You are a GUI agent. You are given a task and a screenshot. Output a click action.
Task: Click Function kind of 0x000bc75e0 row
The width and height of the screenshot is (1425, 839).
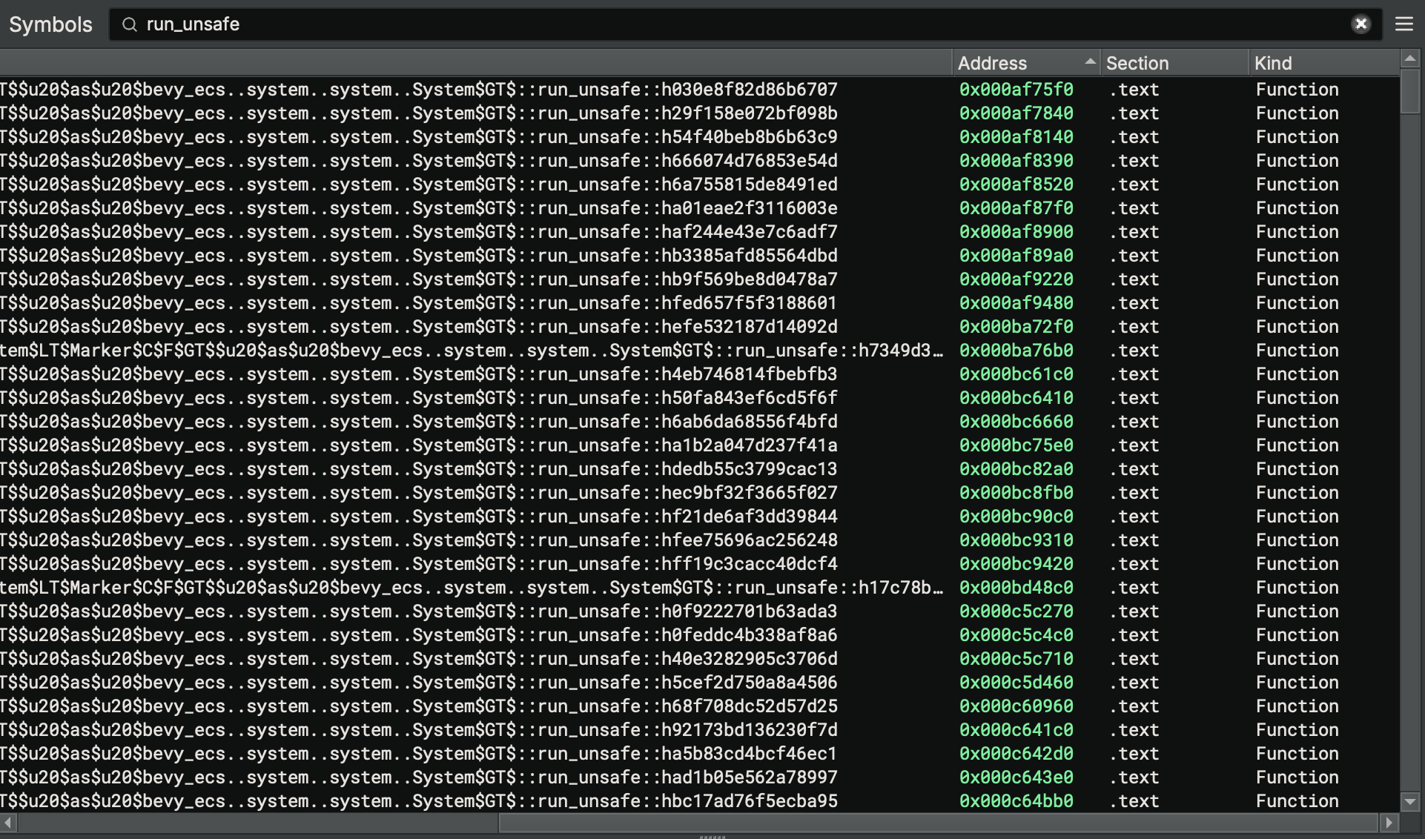(x=1297, y=445)
